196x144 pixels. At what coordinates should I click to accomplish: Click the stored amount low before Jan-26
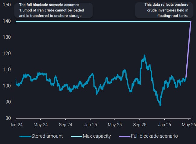[x=160, y=105]
